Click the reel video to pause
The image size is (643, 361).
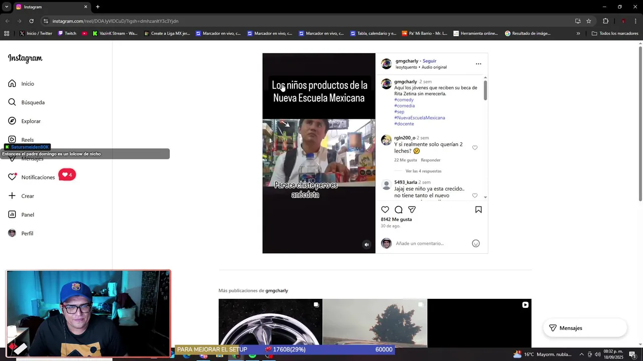point(319,153)
